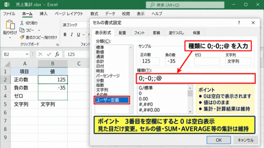Switch to the Formulas ribbon tab
Viewport: 264px width, 148px height.
(94, 14)
